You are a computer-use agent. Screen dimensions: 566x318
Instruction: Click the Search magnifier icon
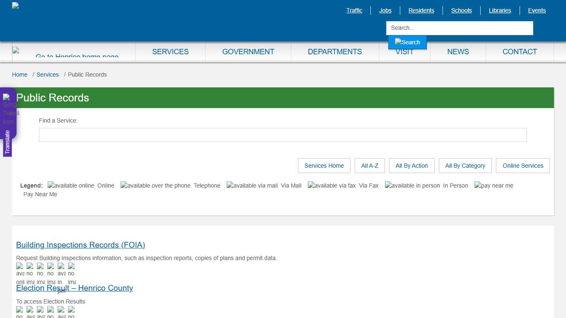click(407, 42)
